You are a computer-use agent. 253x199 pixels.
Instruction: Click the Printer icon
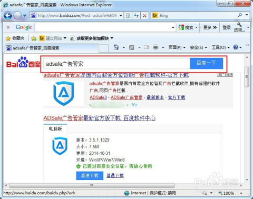155,47
